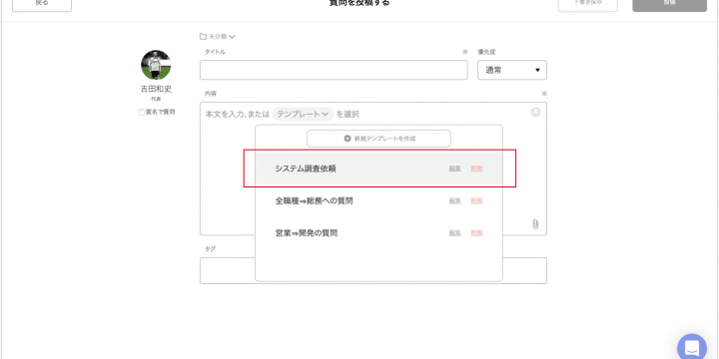Focus the タイトル input field
Screen dimensions: 719x359
click(334, 70)
